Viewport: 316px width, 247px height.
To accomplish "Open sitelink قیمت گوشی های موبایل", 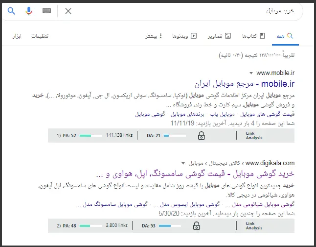I will [x=268, y=114].
